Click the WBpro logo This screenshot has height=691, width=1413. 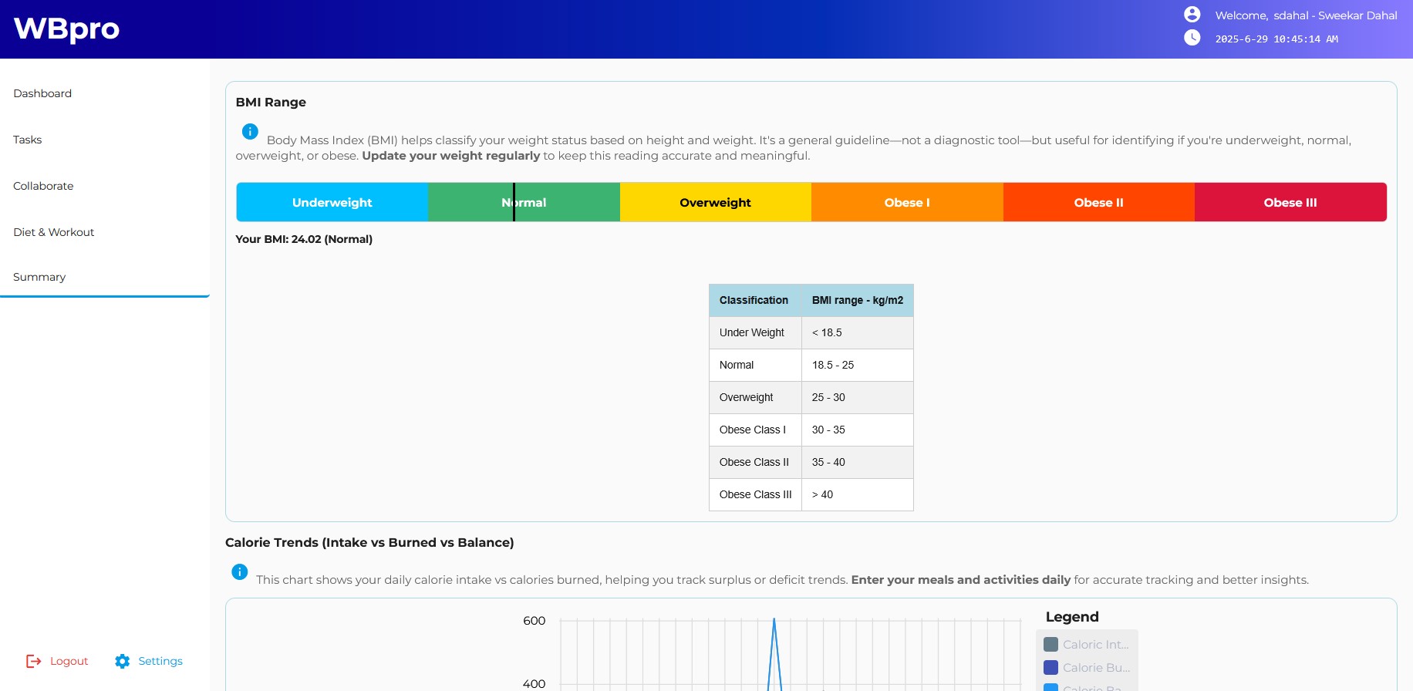coord(66,29)
